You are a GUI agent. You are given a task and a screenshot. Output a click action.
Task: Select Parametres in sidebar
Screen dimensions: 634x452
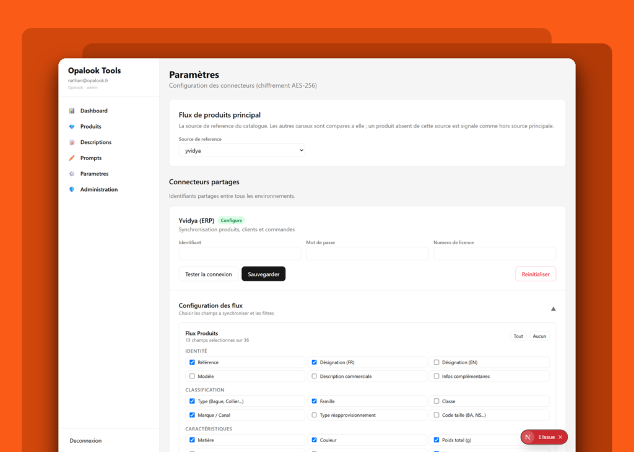[94, 174]
